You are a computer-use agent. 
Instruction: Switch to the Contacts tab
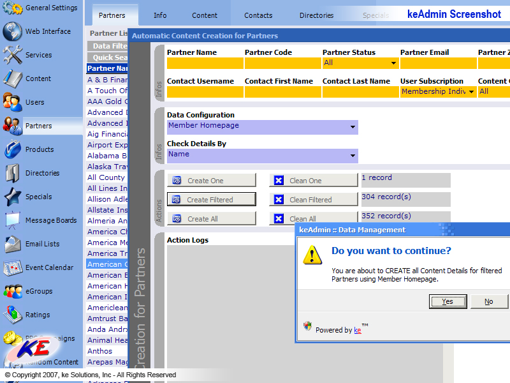[258, 15]
